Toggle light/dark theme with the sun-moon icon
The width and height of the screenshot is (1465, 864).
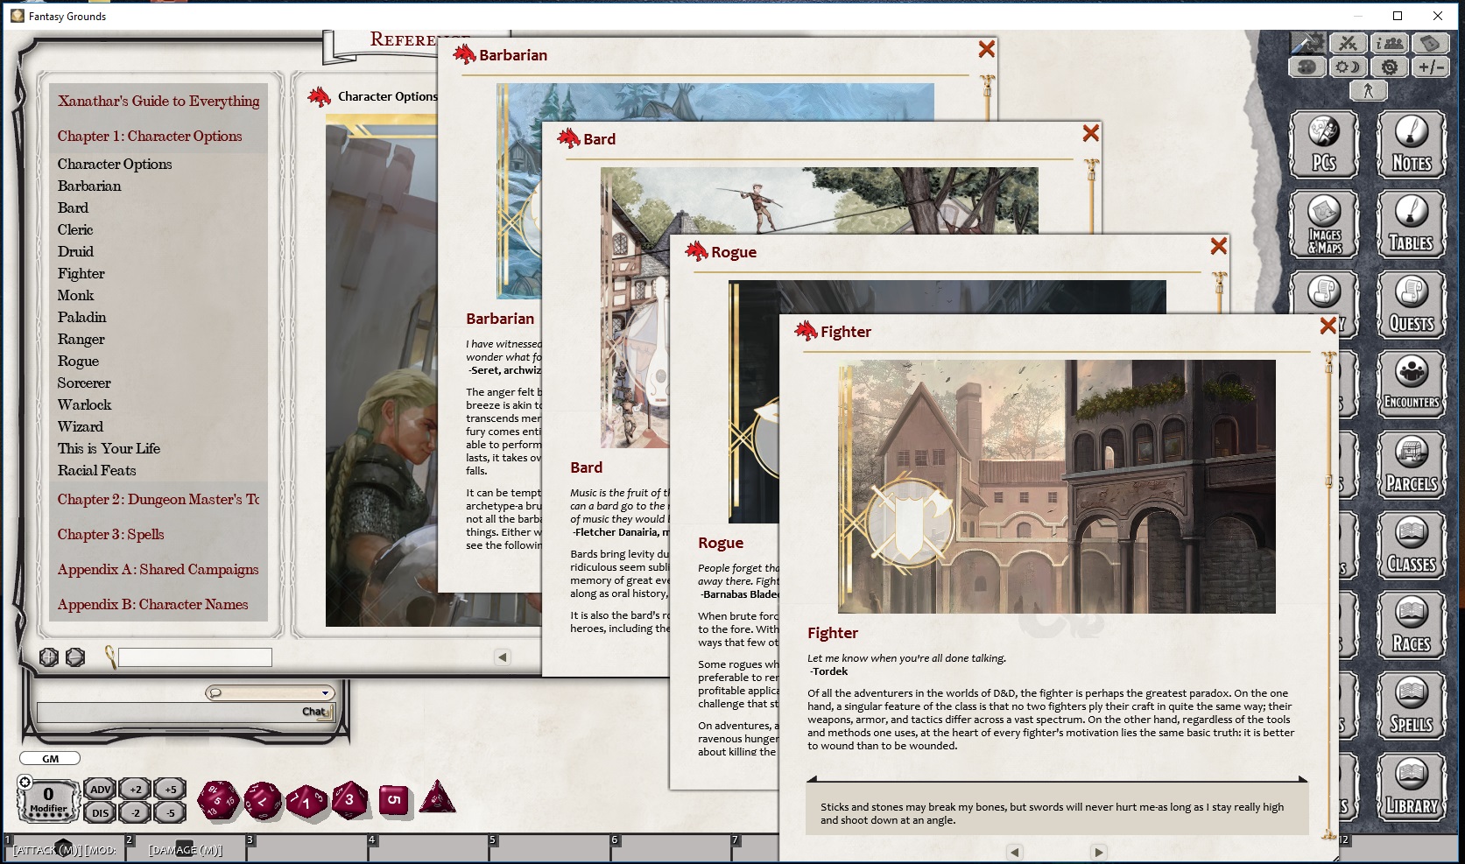click(x=1348, y=66)
